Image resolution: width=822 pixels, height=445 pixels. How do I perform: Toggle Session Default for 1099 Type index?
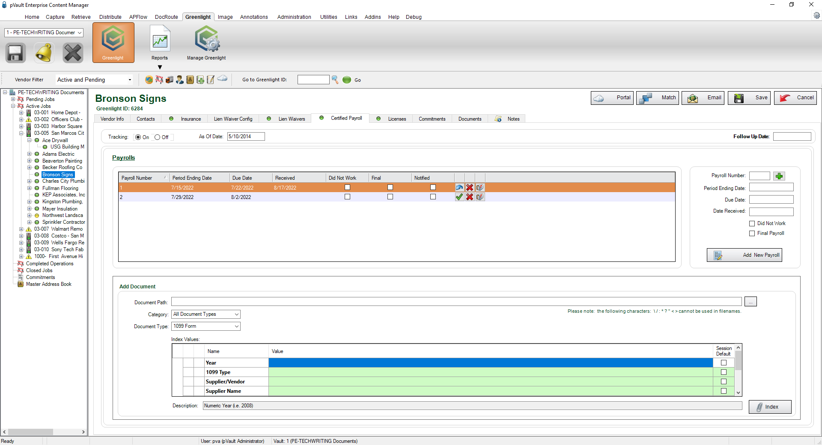click(724, 372)
